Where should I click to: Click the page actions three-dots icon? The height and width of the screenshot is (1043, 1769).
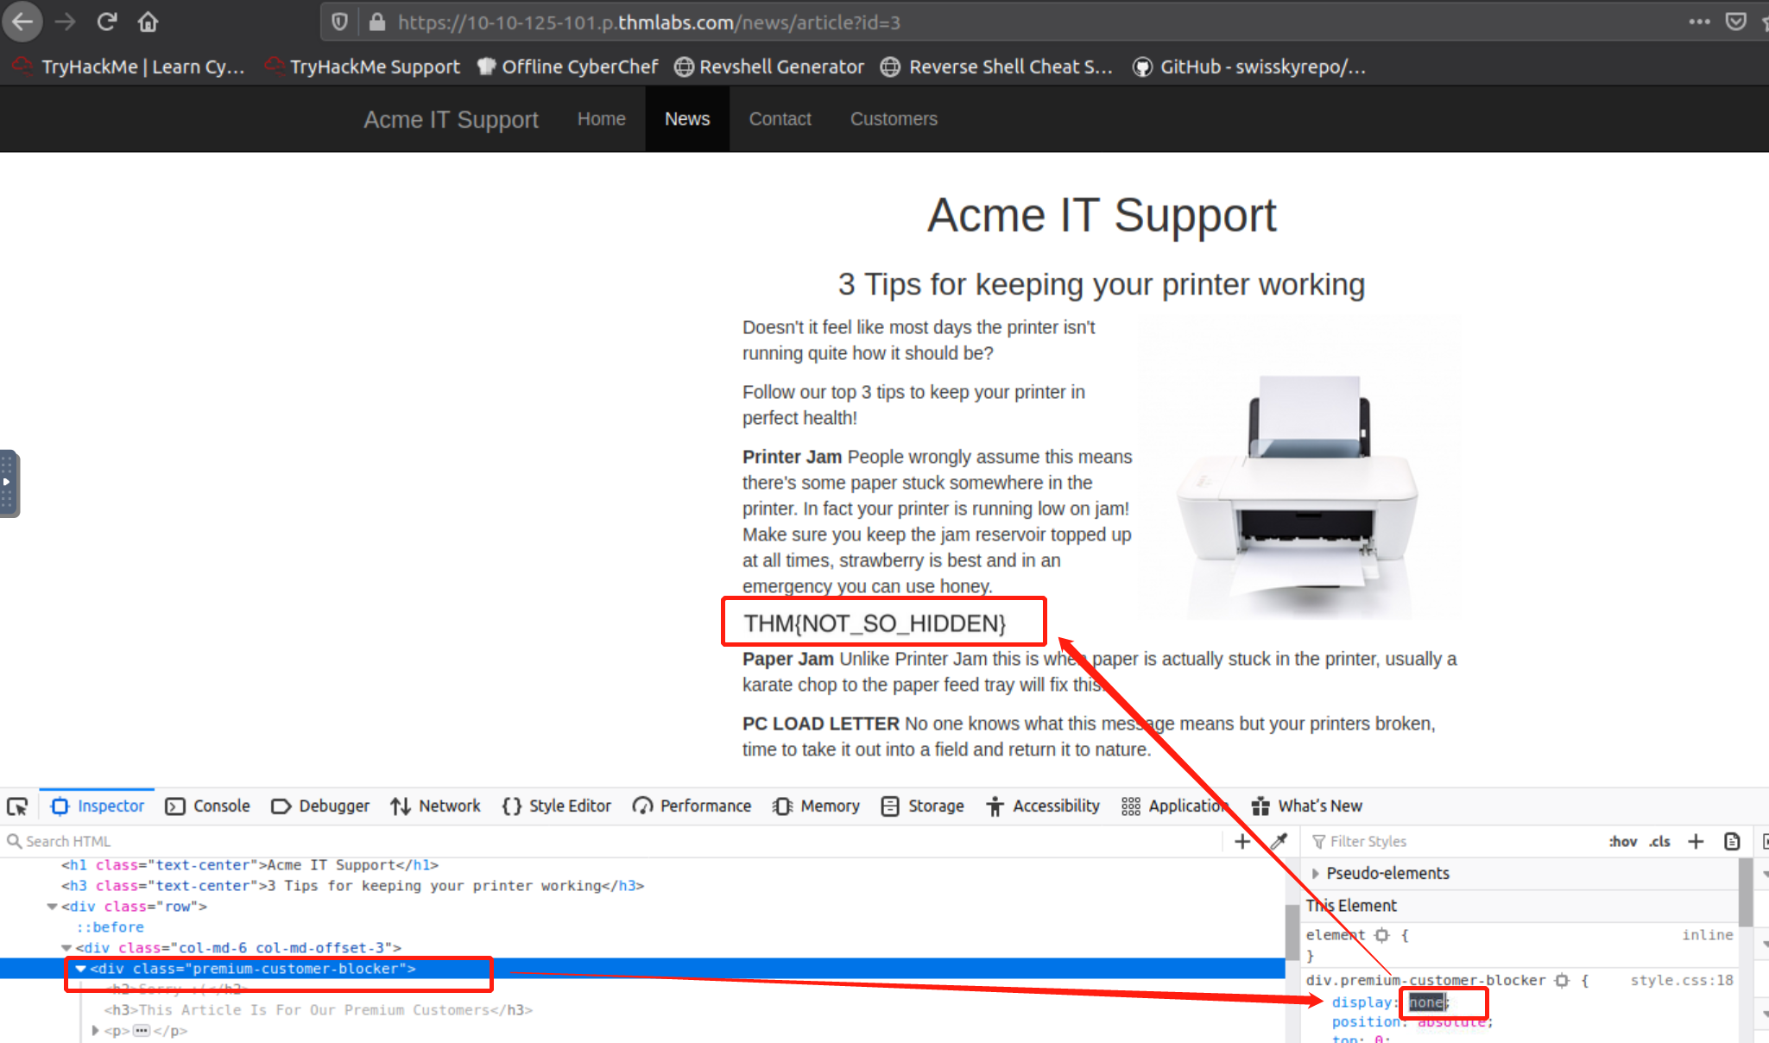1699,22
